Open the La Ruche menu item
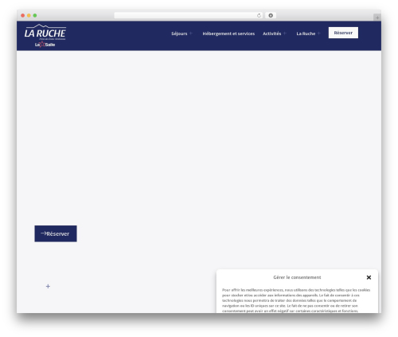The width and height of the screenshot is (398, 337). (306, 33)
